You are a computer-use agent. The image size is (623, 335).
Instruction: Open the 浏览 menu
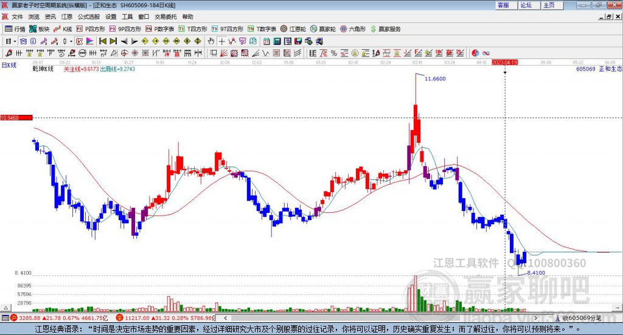coord(34,16)
